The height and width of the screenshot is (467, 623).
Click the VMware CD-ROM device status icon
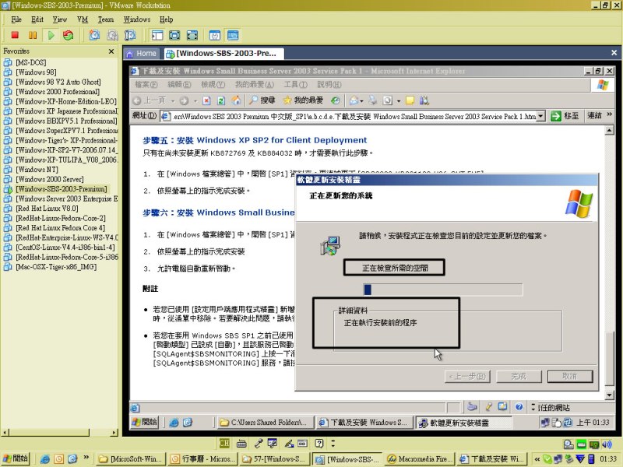point(569,444)
